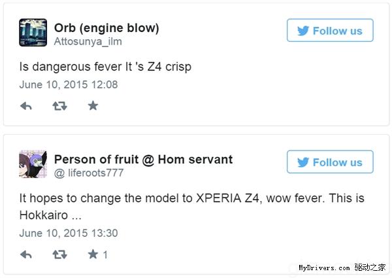The image size is (392, 278).
Task: Open the Attosunya_ilm handle link
Action: (88, 41)
